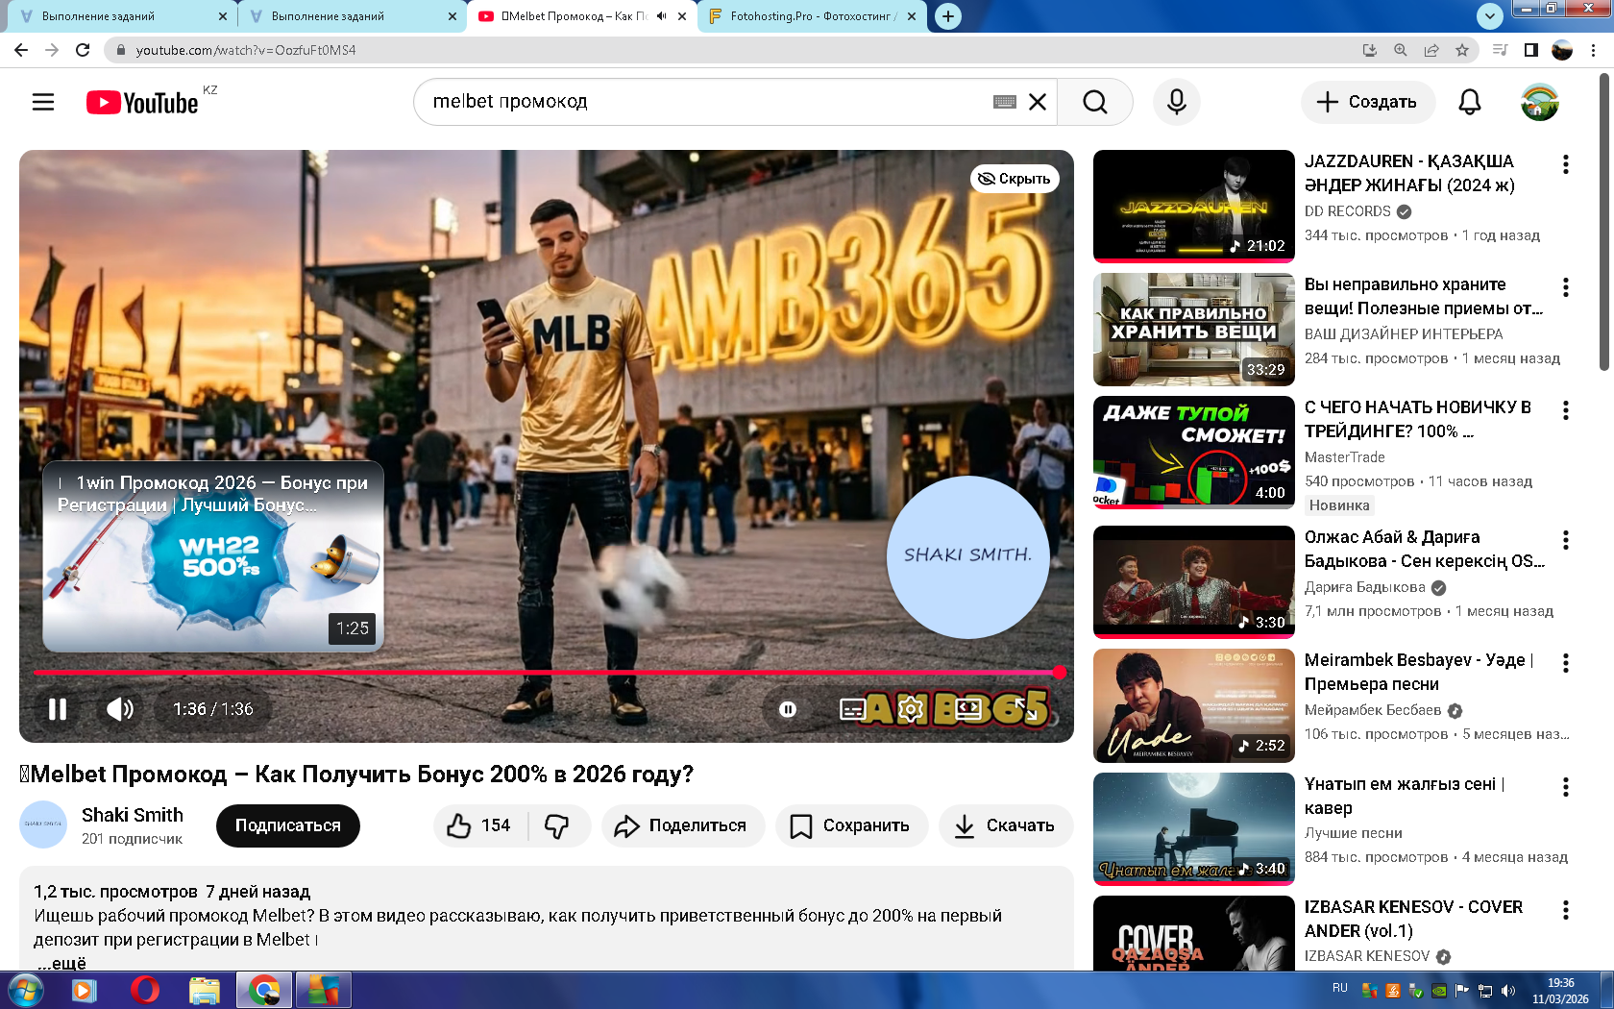1614x1009 pixels.
Task: Click the Подписаться button
Action: (x=288, y=825)
